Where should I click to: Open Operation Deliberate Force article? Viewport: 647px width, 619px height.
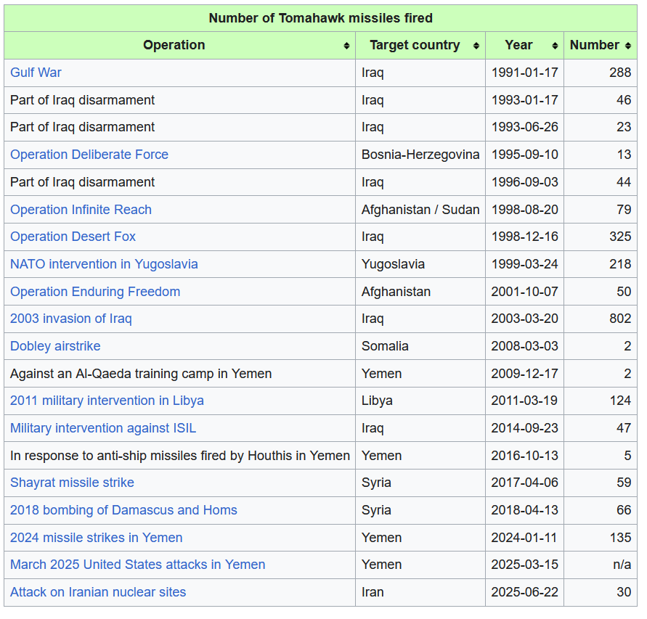pyautogui.click(x=89, y=155)
